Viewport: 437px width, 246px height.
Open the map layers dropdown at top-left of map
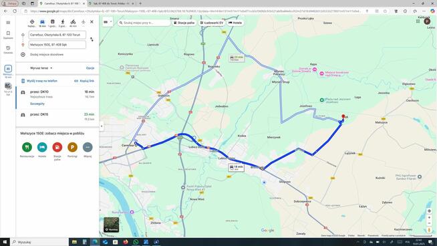click(108, 22)
